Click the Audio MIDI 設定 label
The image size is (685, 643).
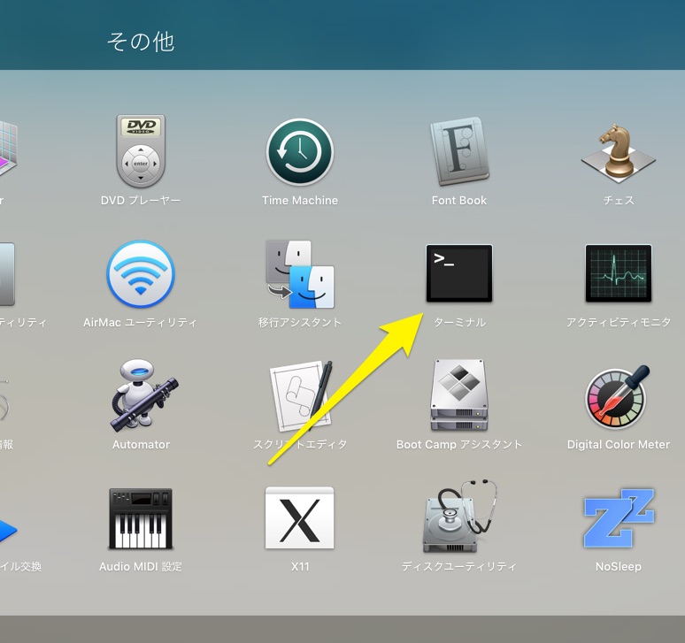tap(141, 567)
